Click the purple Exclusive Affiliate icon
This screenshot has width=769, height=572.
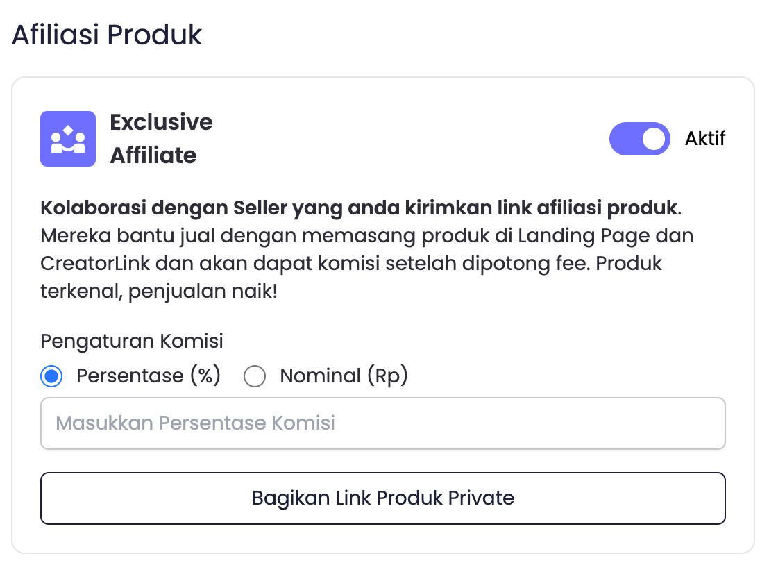(x=68, y=139)
